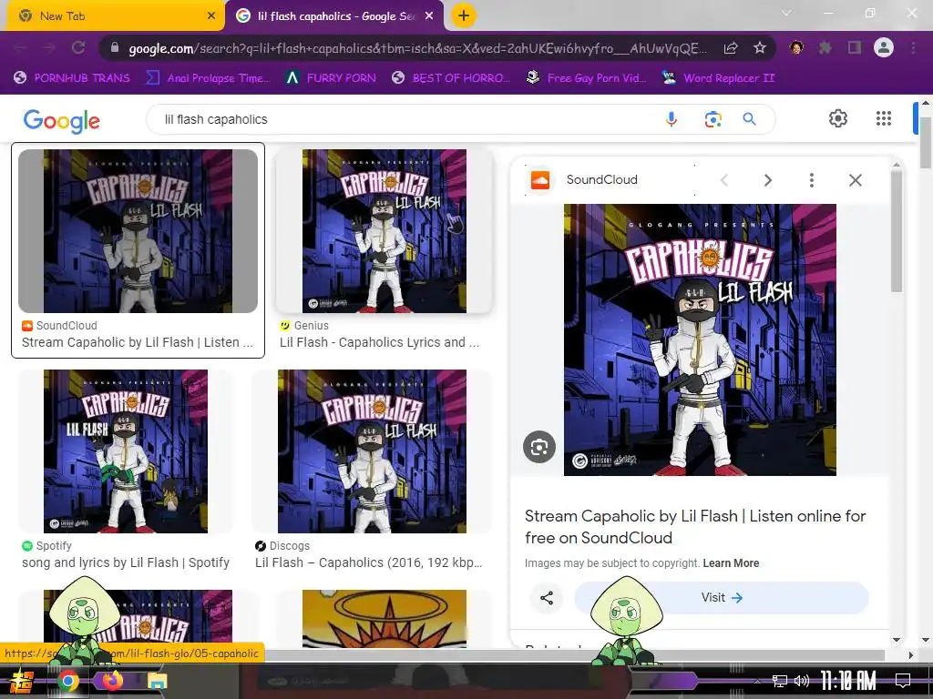The width and height of the screenshot is (933, 699).
Task: Open Chrome's three-dot menu
Action: [913, 47]
